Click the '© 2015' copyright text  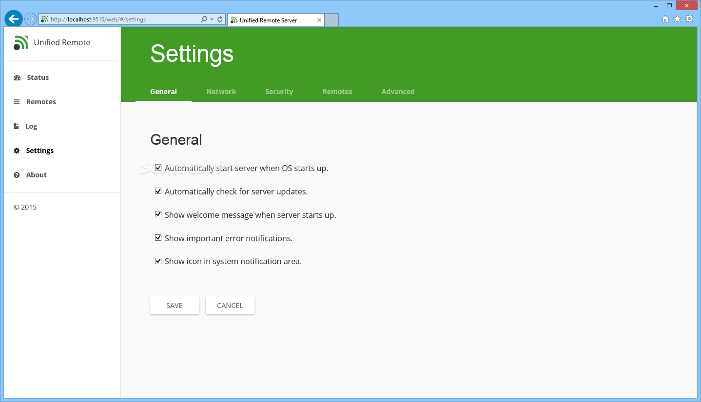coord(25,207)
